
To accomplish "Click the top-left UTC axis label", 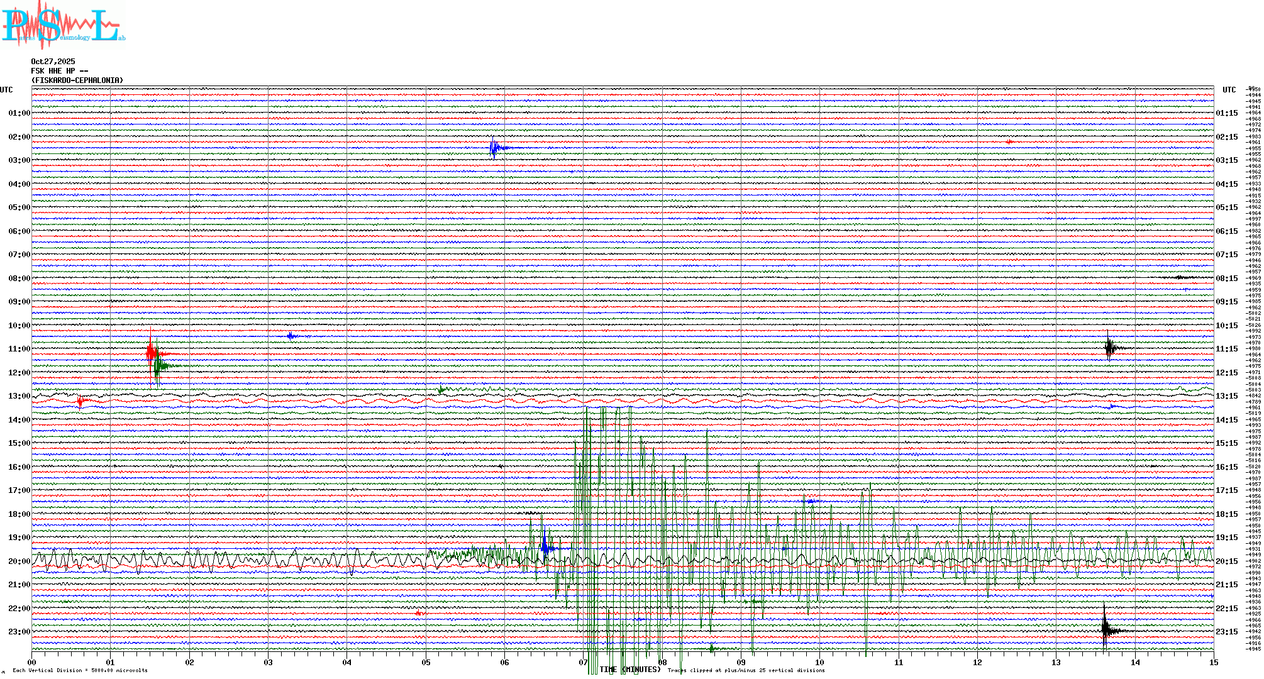I will [6, 90].
